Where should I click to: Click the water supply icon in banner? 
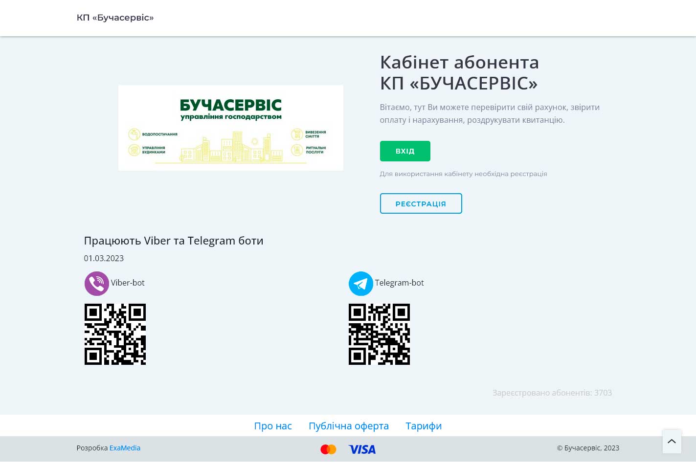click(135, 134)
